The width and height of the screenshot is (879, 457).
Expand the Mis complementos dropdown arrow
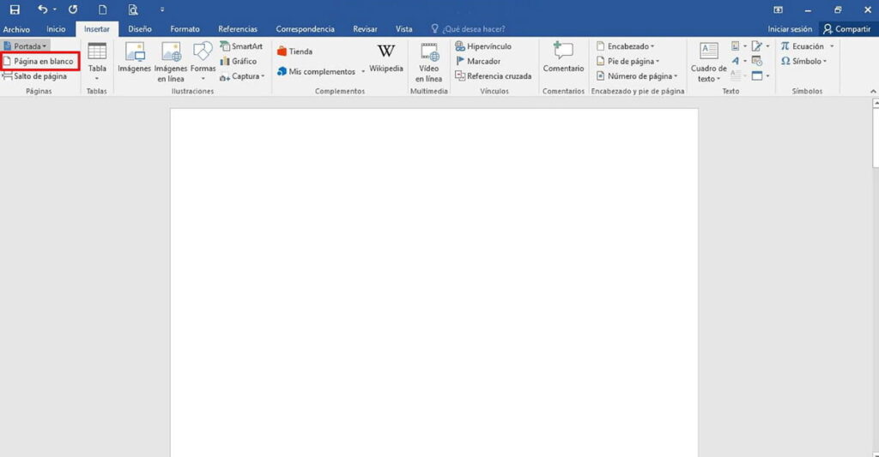[x=363, y=72]
